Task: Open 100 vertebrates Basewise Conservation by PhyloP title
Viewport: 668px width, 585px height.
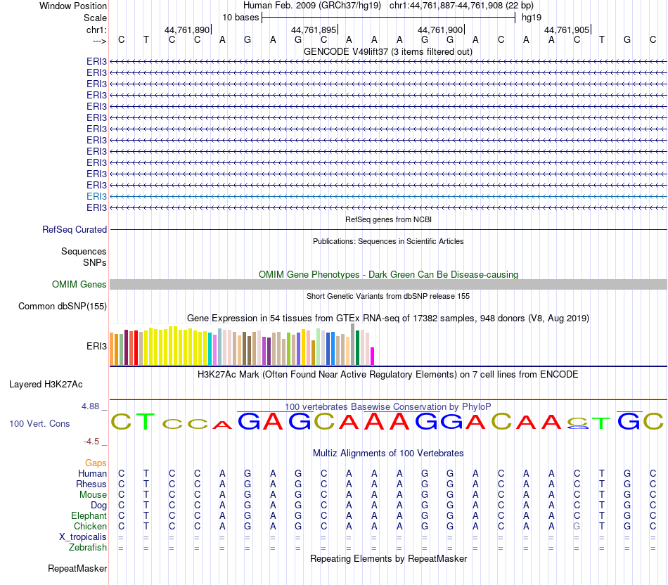Action: point(388,407)
